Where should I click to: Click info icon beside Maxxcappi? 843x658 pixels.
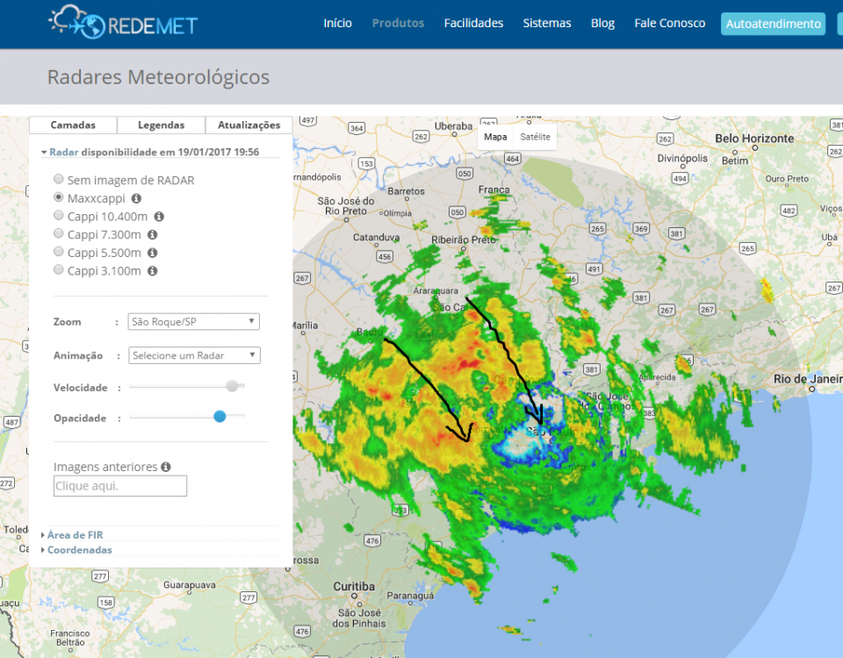click(136, 198)
